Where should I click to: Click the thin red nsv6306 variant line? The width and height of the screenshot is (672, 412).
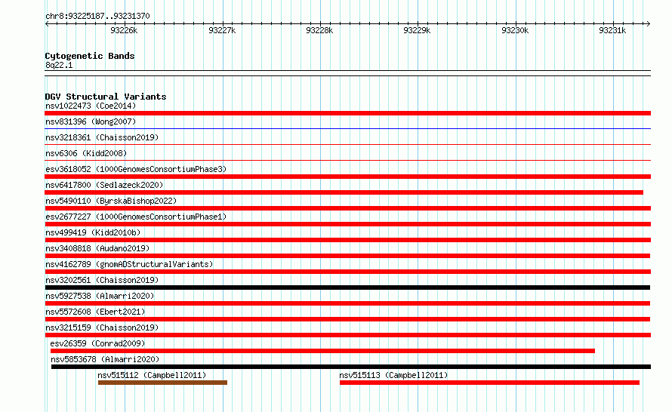[x=347, y=160]
